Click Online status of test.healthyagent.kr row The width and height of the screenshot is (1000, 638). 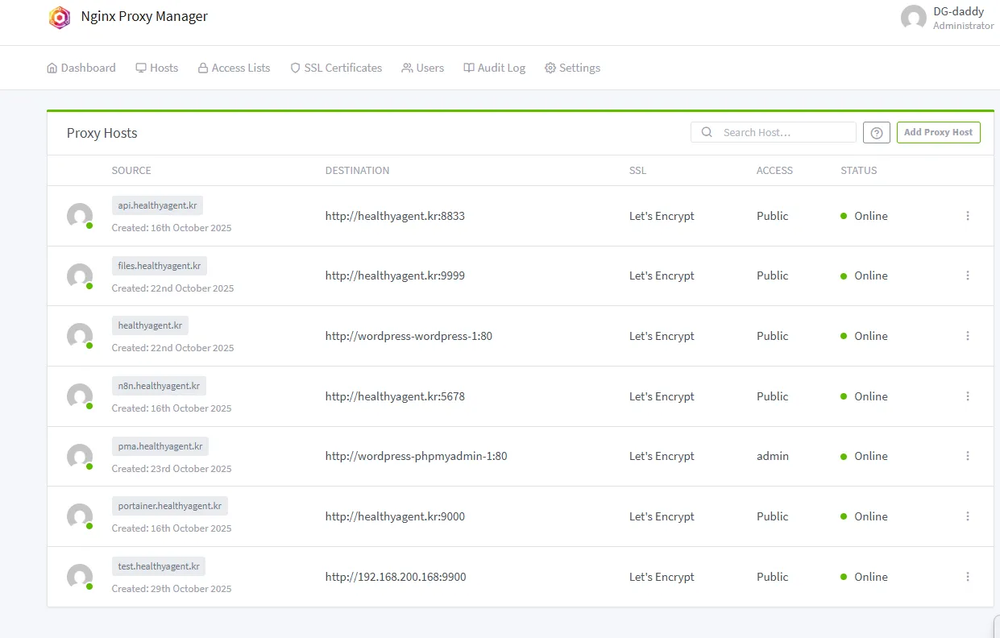click(864, 577)
